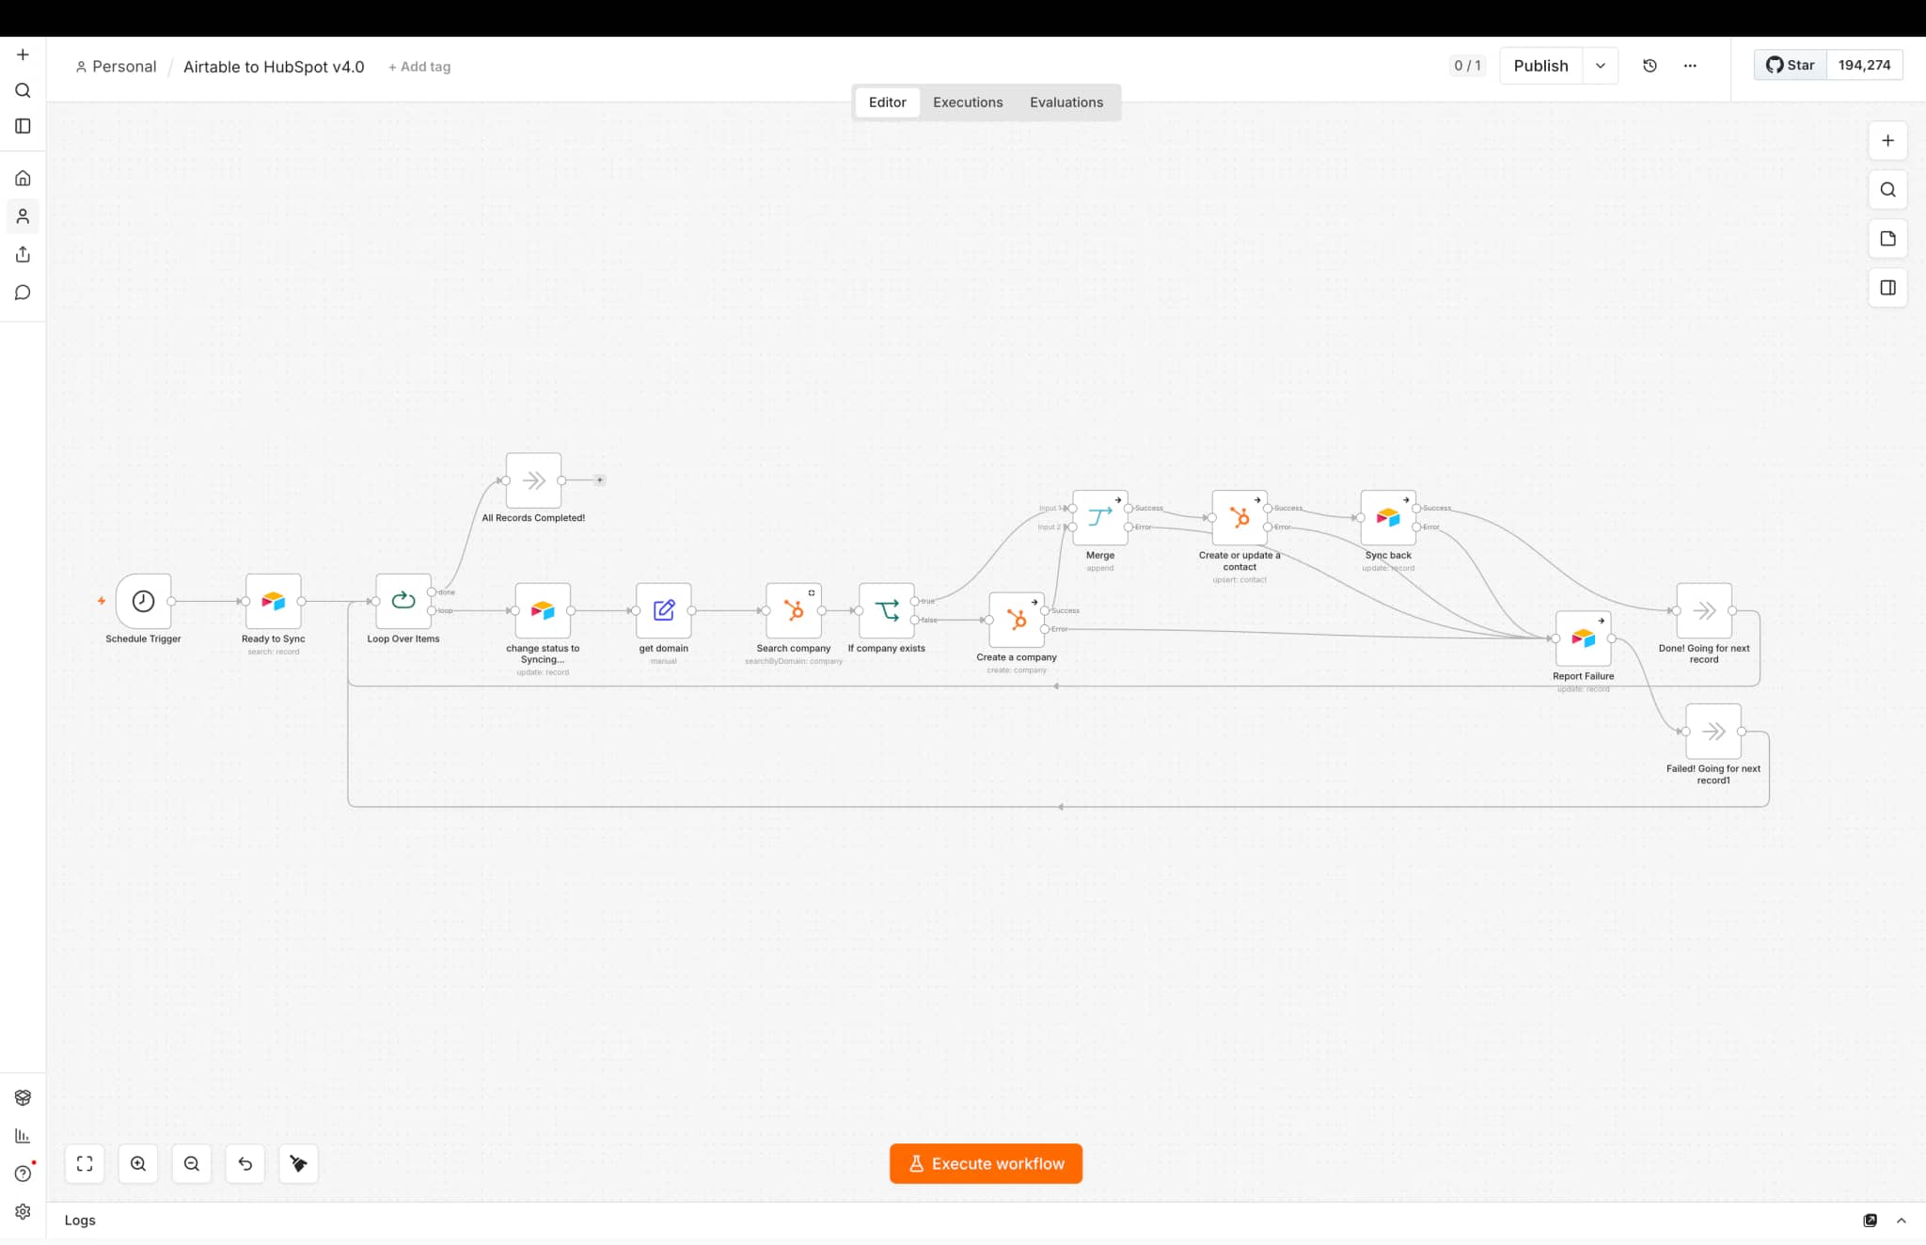Add a node with canvas plus button
This screenshot has width=1926, height=1245.
point(1887,141)
